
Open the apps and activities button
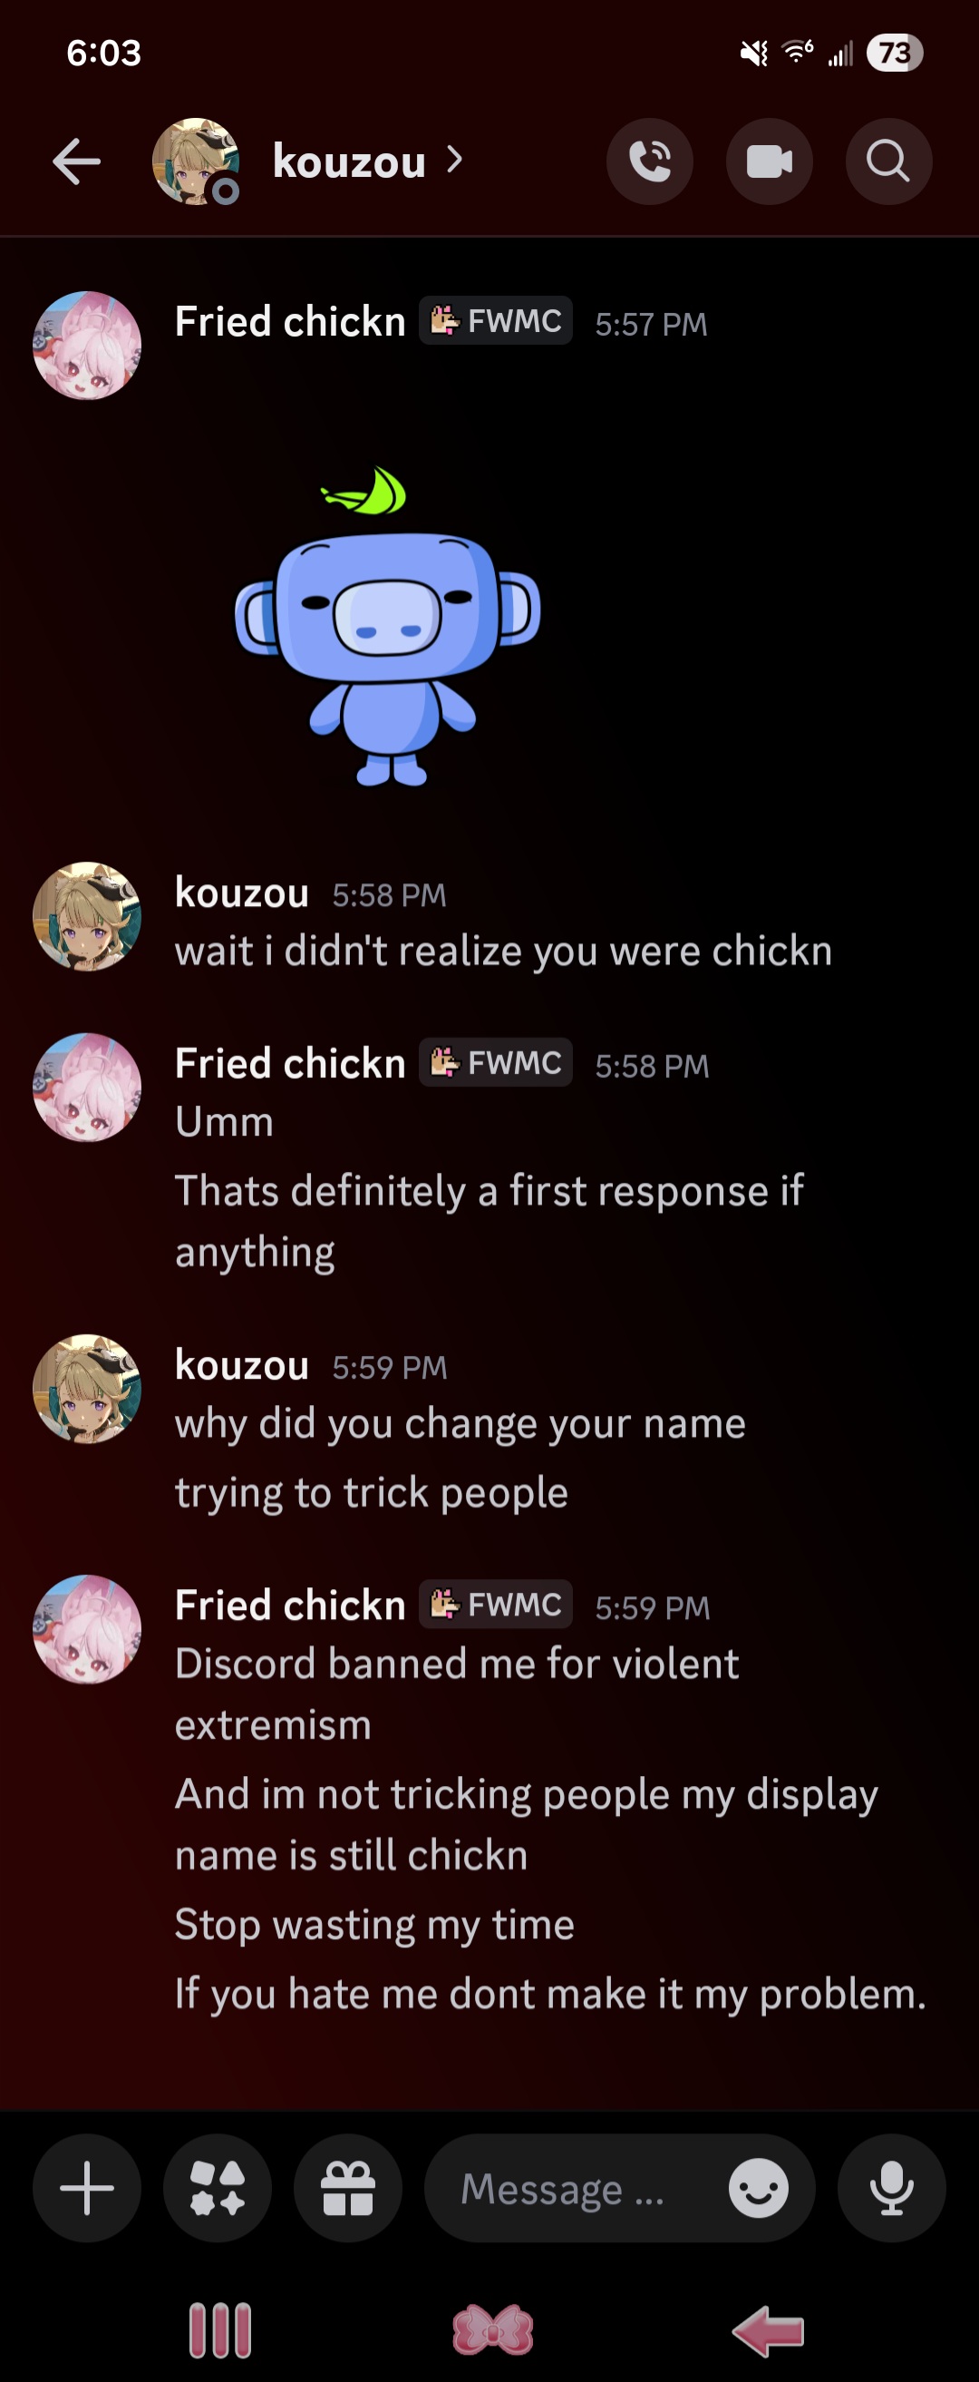218,2188
